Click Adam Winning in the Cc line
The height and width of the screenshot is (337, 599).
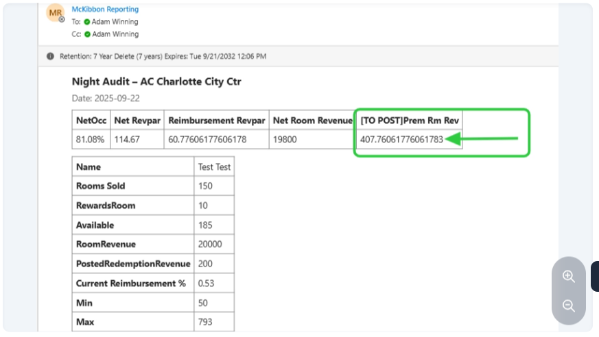point(115,34)
